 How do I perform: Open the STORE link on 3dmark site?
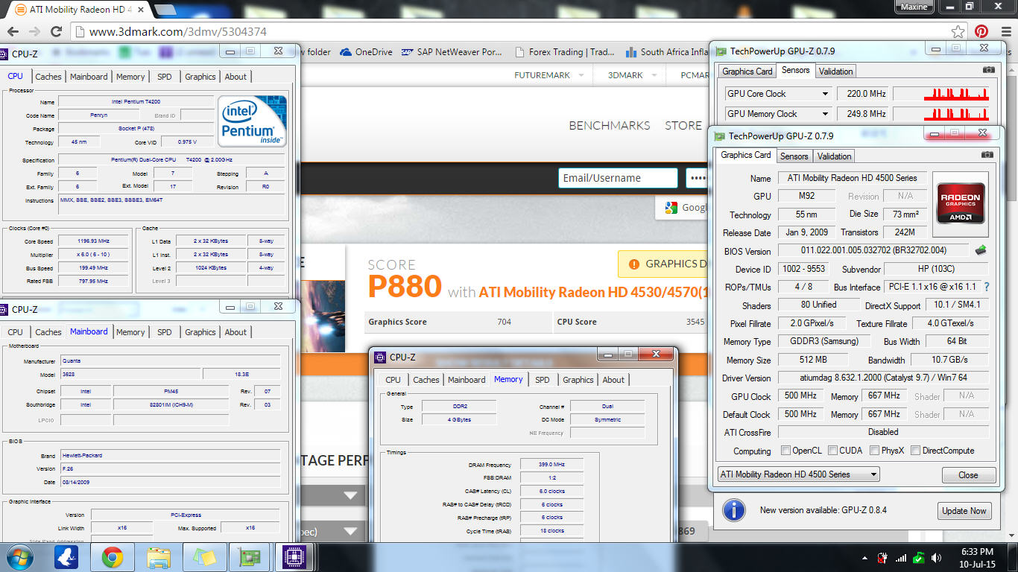tap(683, 125)
